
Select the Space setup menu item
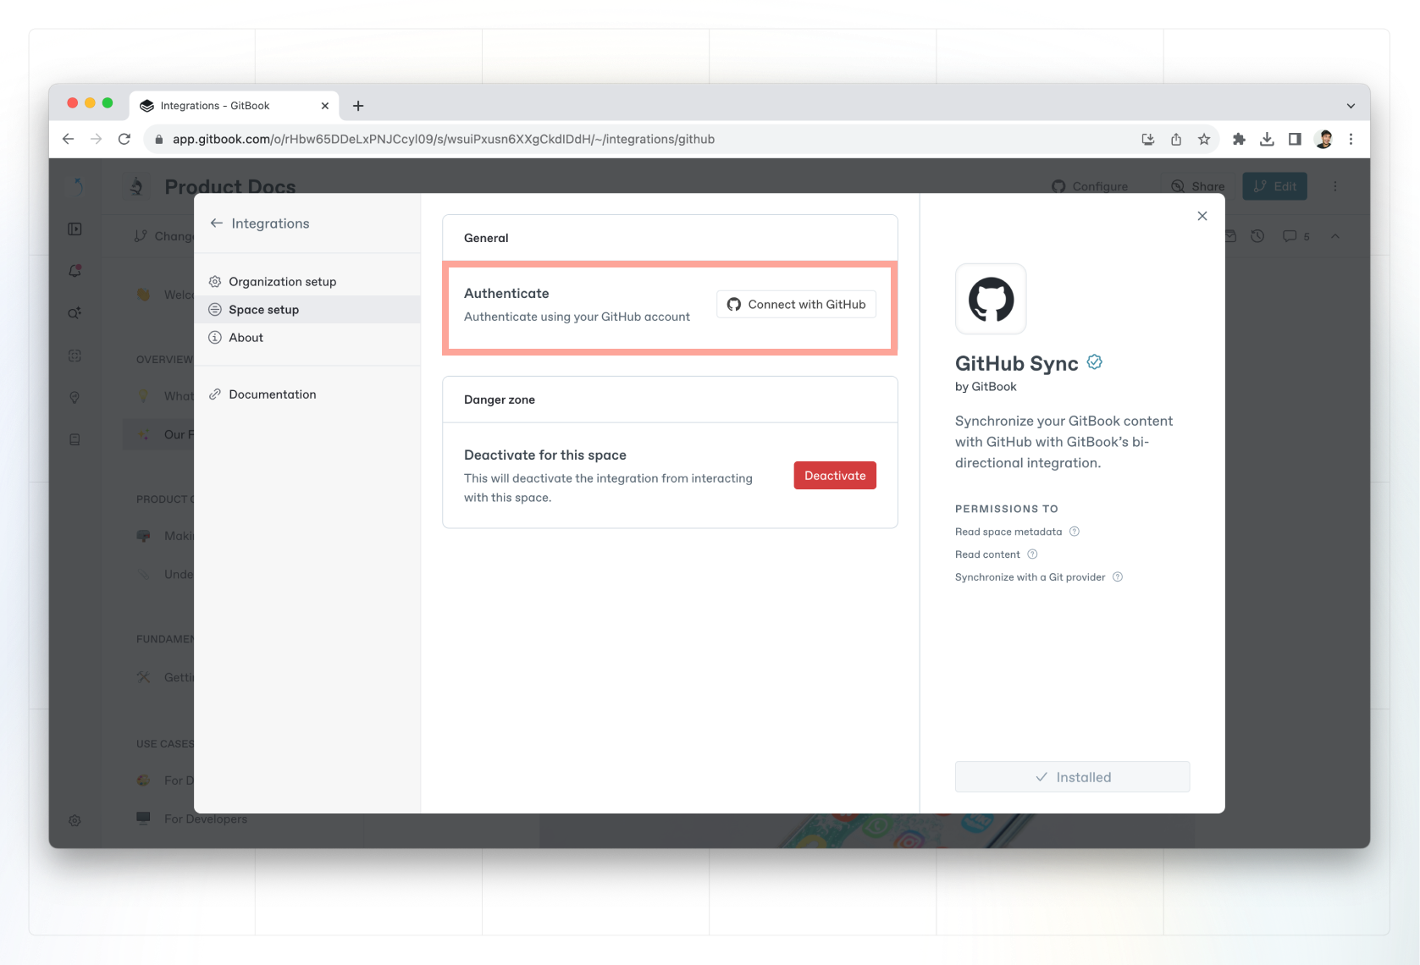(263, 310)
